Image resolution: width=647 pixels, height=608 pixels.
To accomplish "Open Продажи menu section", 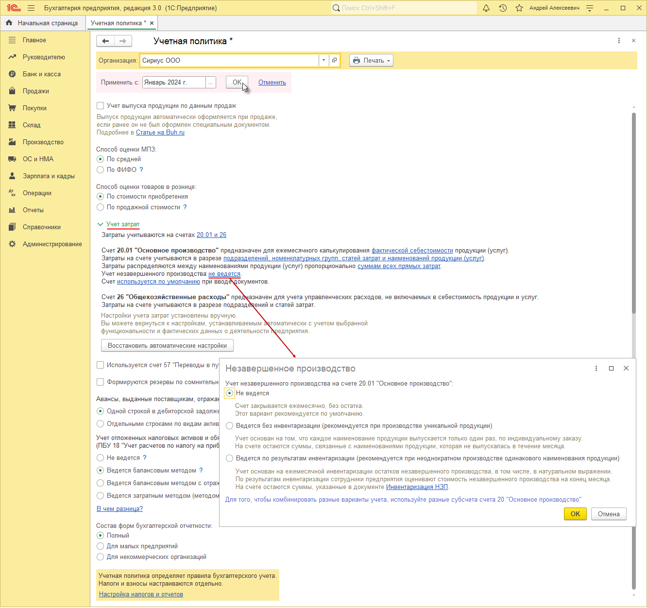I will click(x=36, y=91).
